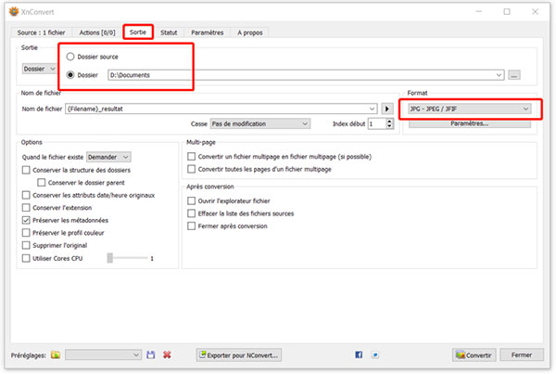Delete the preset with the red X icon
Image resolution: width=556 pixels, height=374 pixels.
(x=167, y=355)
